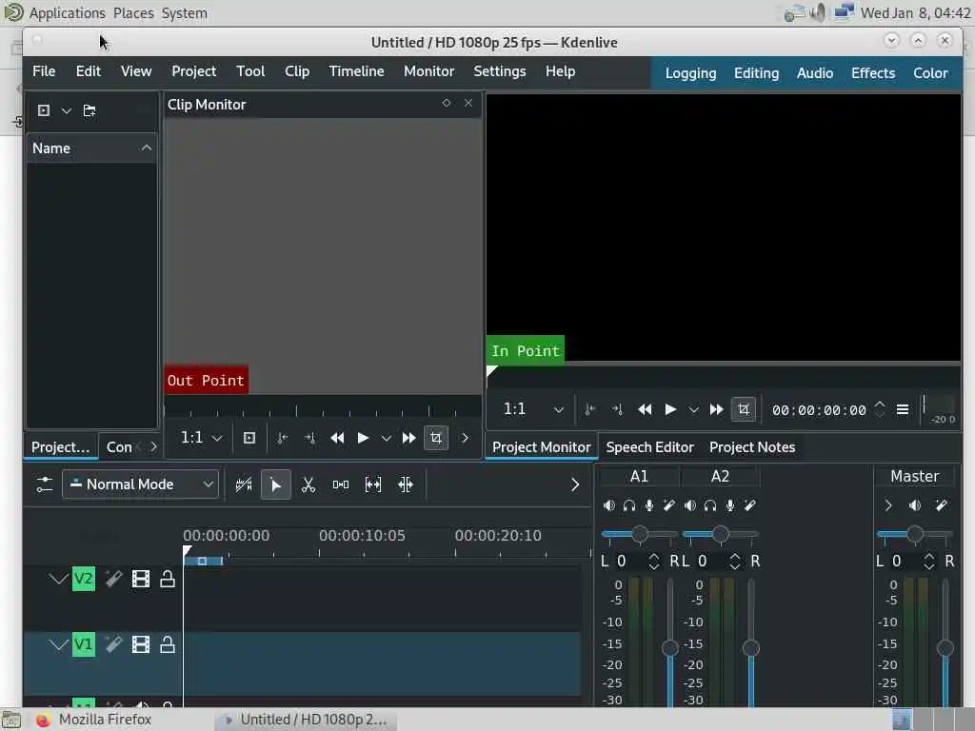Image resolution: width=975 pixels, height=731 pixels.
Task: Open Project Monitor play options dropdown arrow
Action: 693,409
